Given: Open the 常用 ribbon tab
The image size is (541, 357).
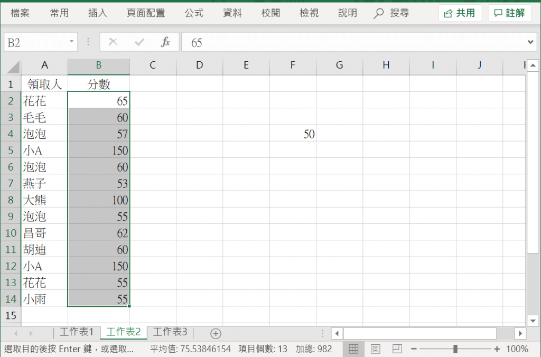Looking at the screenshot, I should pyautogui.click(x=59, y=13).
